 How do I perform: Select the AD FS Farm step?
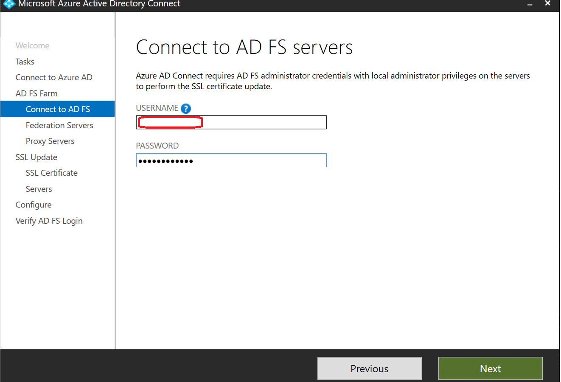(x=36, y=93)
